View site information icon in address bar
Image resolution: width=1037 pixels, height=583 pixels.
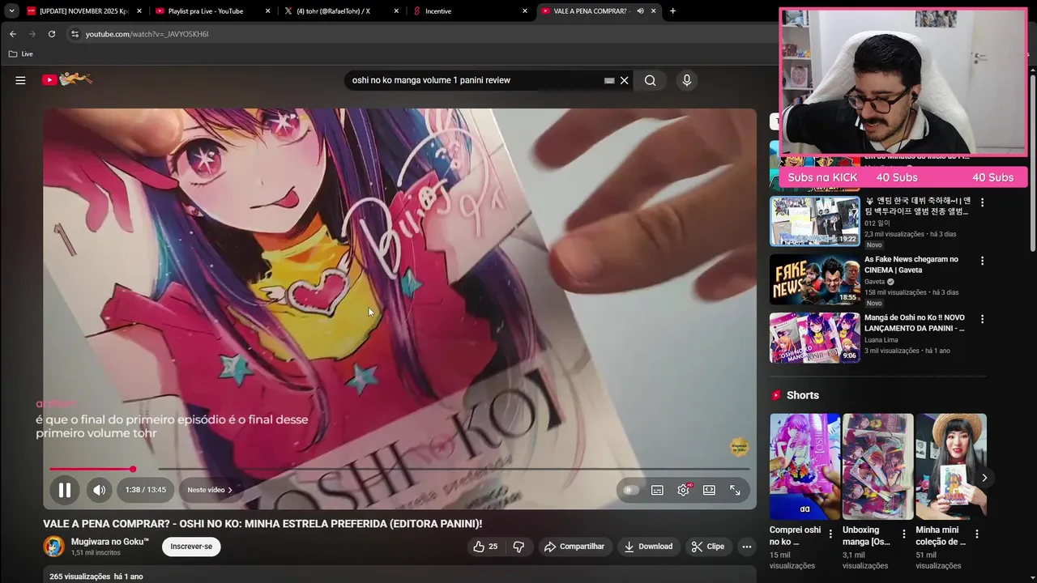(x=75, y=34)
